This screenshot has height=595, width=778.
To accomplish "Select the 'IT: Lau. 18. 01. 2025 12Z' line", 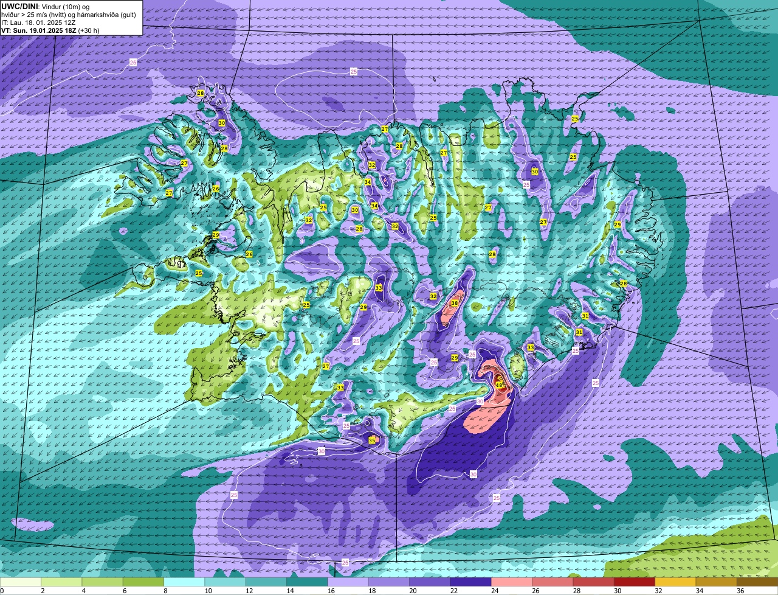I will click(x=39, y=22).
